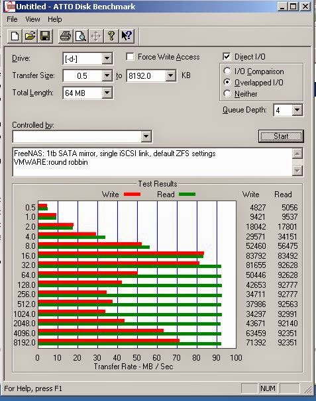Click the read value 5056

pyautogui.click(x=290, y=207)
